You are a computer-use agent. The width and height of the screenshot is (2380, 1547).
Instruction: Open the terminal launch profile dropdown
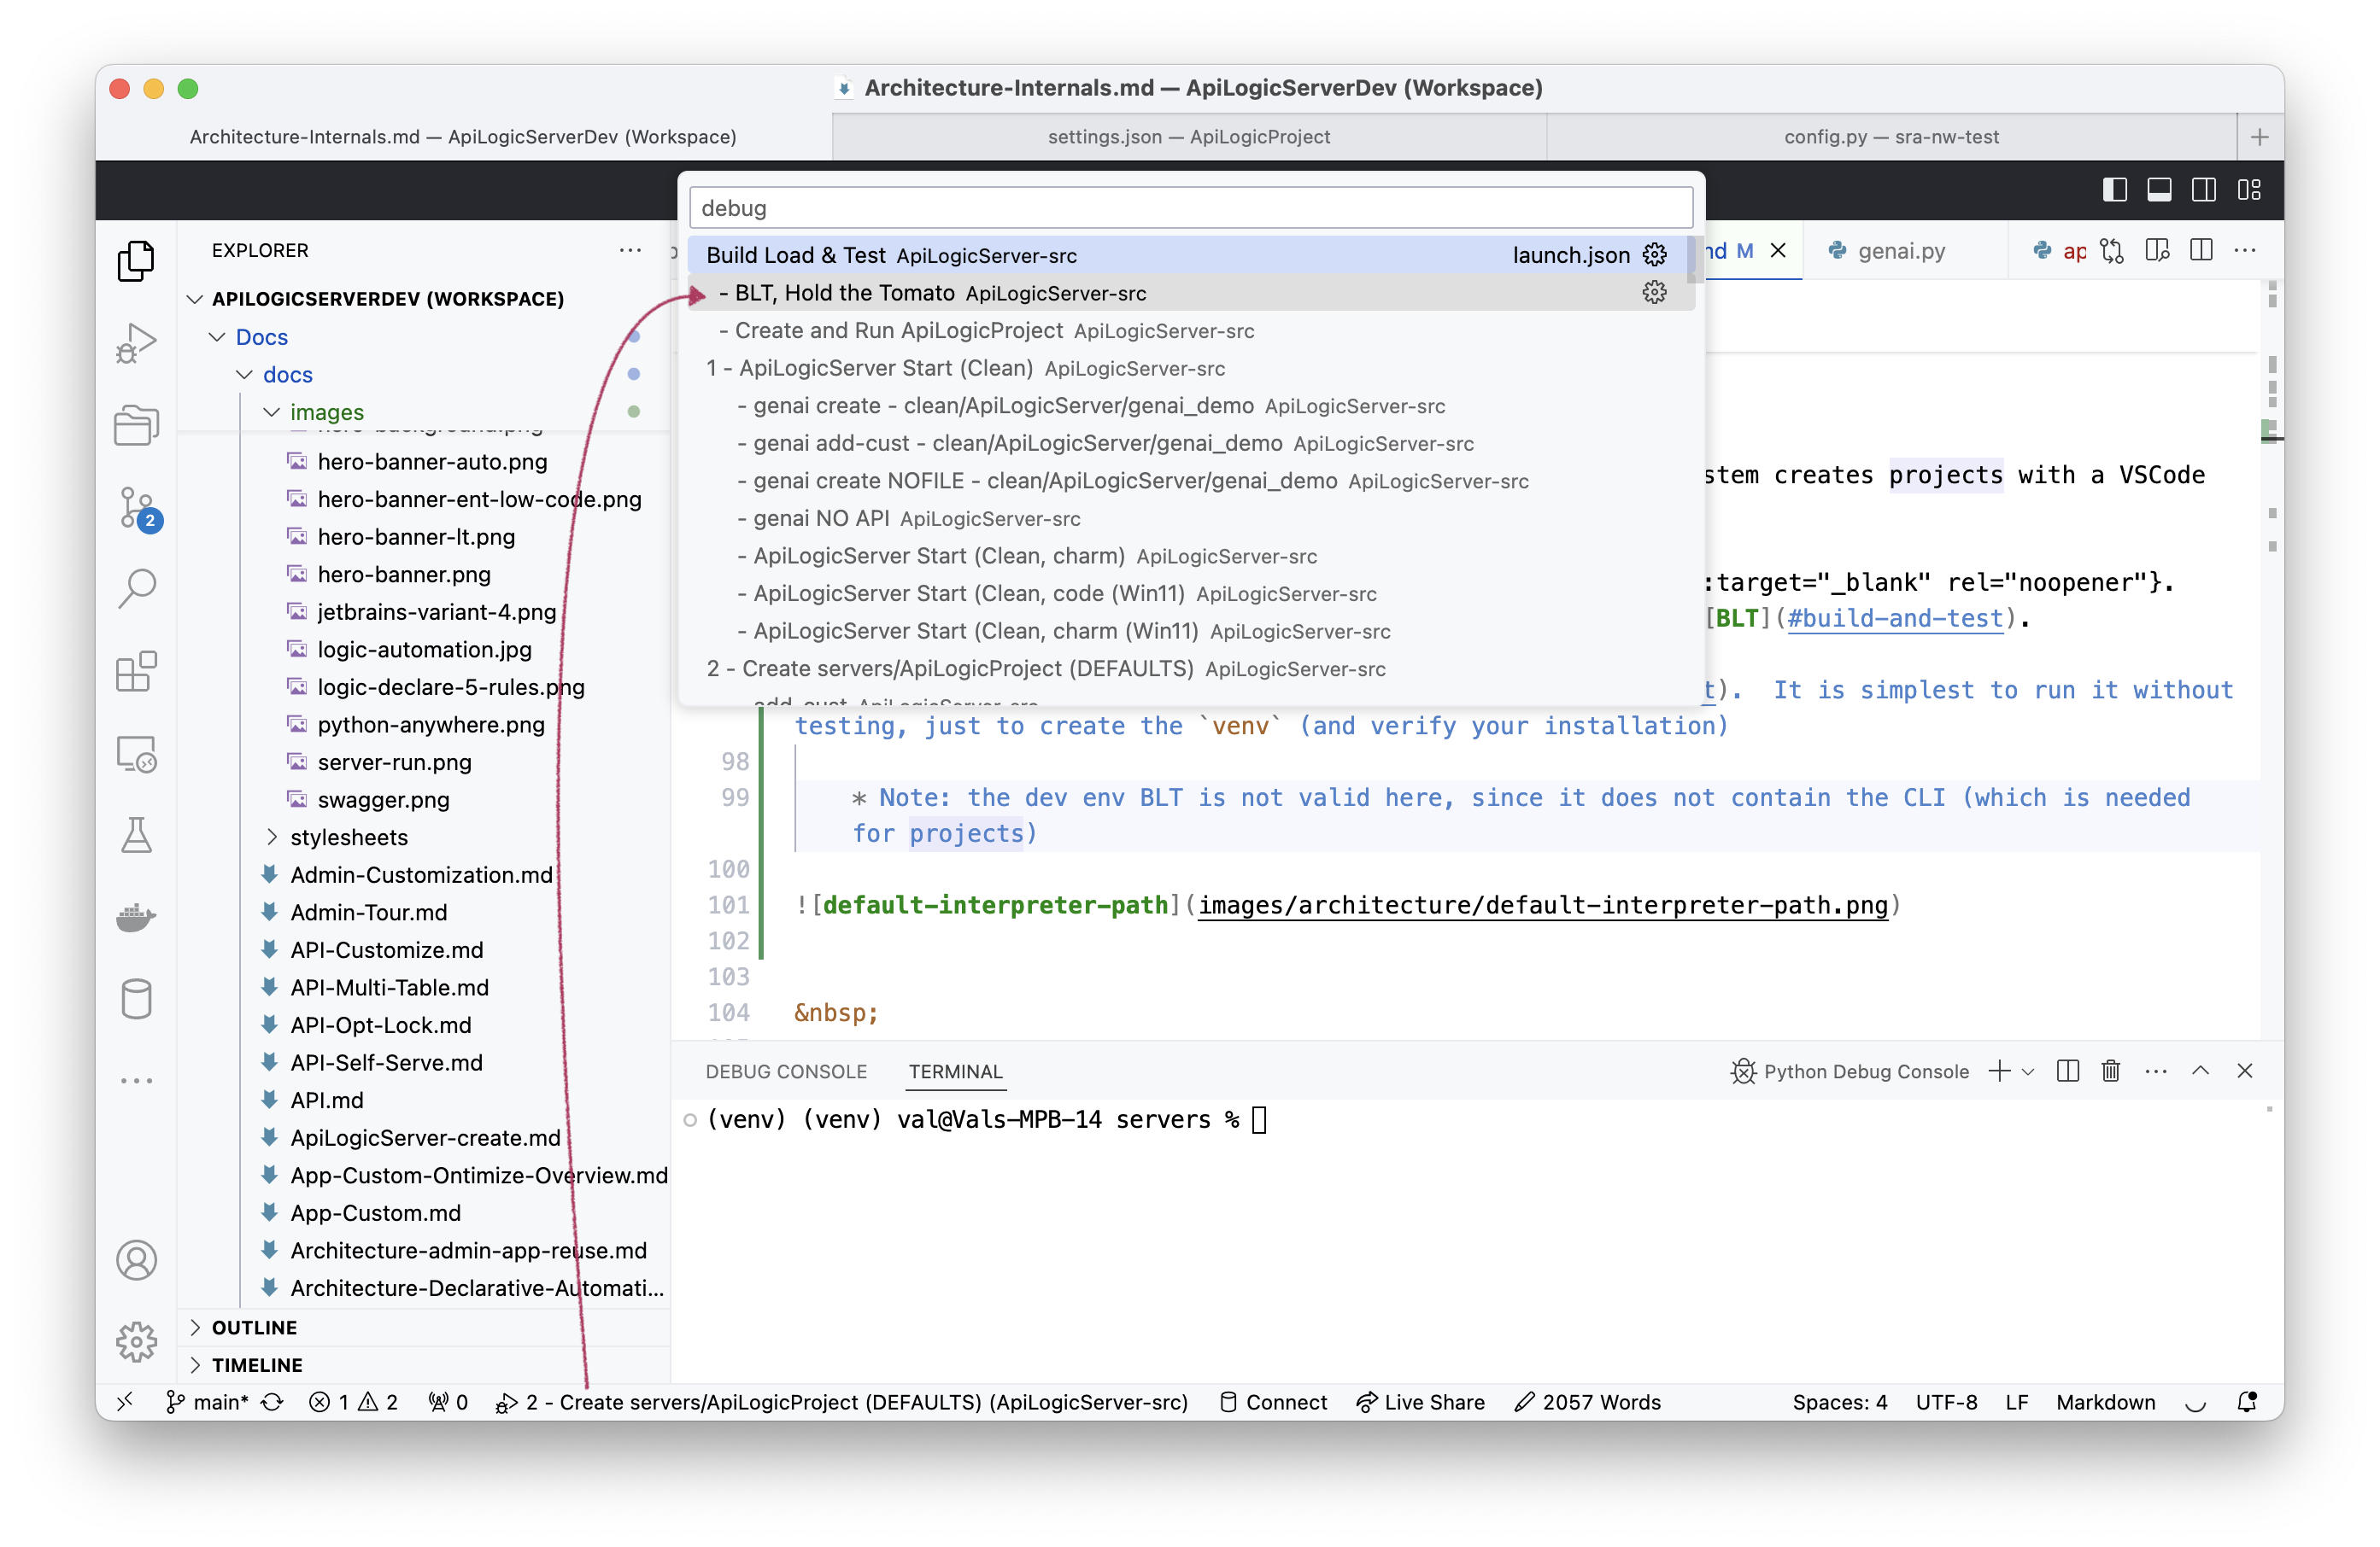tap(2028, 1071)
